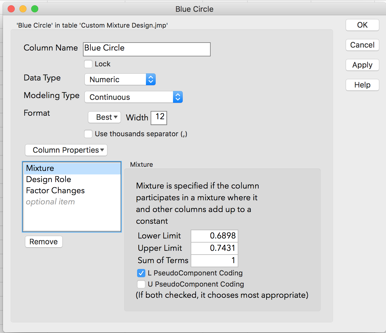Enable the Lock checkbox
This screenshot has width=386, height=333.
pos(88,64)
